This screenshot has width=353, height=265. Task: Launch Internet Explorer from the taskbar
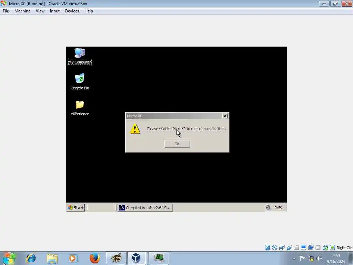coord(31,258)
